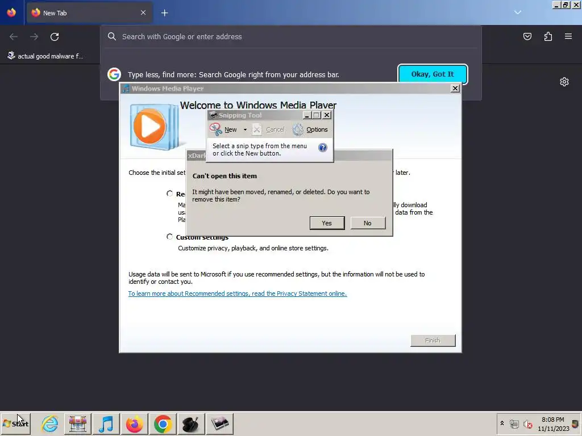Image resolution: width=582 pixels, height=436 pixels.
Task: Switch to Firefox via taskbar icon
Action: [134, 424]
